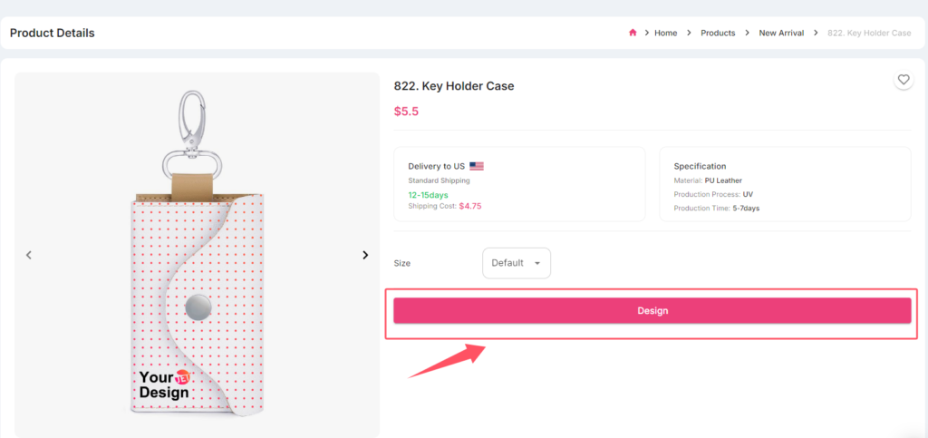Click the chevron before Products breadcrumb
Screen dimensions: 928x438
[x=689, y=33]
